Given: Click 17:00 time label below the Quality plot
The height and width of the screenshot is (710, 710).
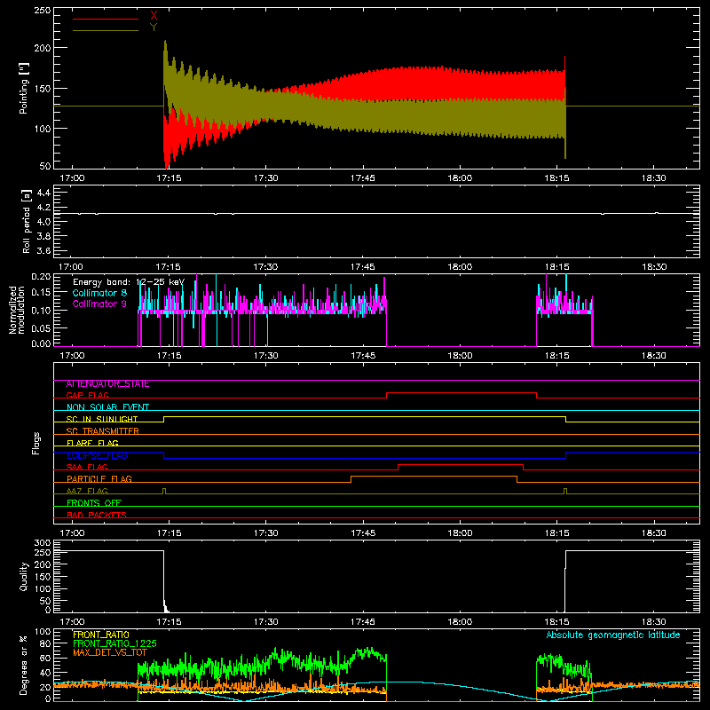Looking at the screenshot, I should click(x=72, y=622).
